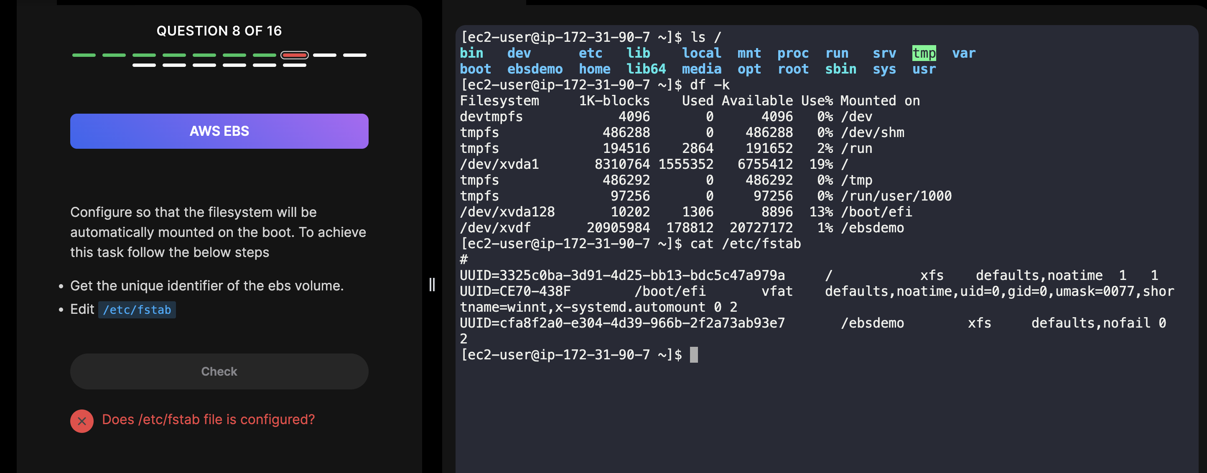The width and height of the screenshot is (1207, 473).
Task: Click the 'cat /etc/fstab' command line
Action: pos(631,244)
